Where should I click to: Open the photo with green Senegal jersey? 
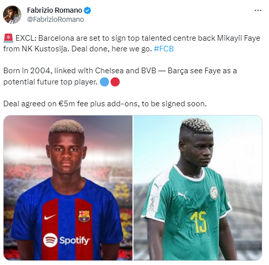click(x=198, y=188)
